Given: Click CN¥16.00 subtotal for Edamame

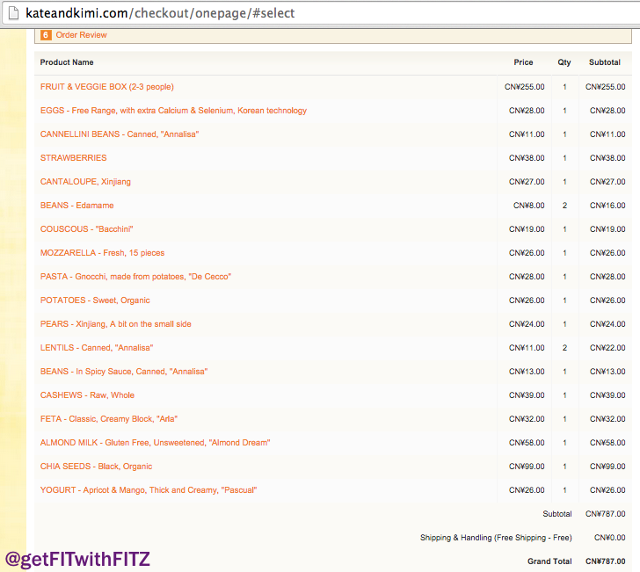Looking at the screenshot, I should [607, 206].
